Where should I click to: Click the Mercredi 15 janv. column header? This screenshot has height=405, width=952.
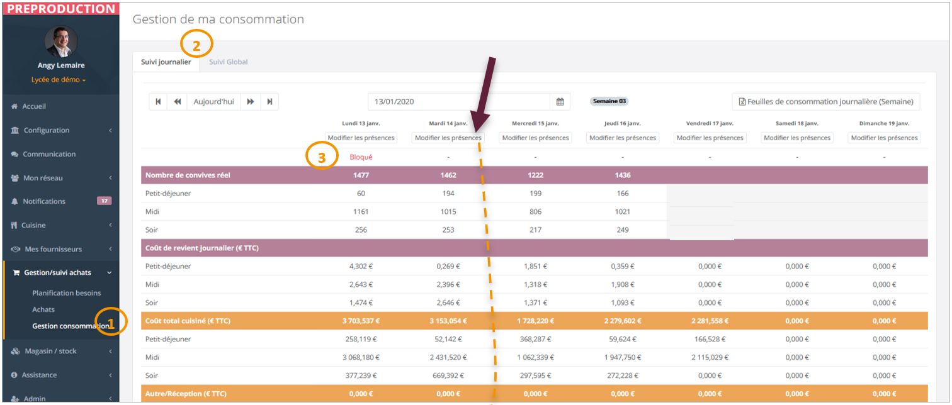[535, 123]
